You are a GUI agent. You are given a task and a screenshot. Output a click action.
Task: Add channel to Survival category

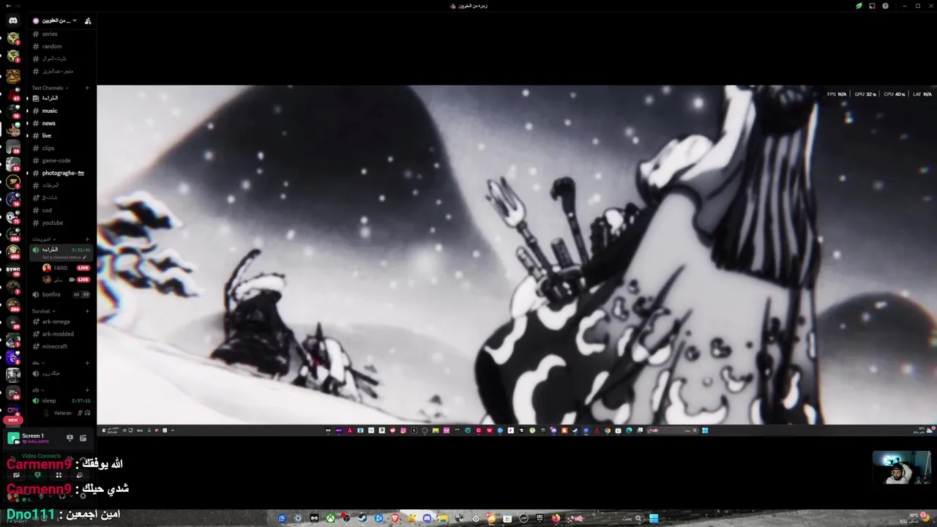tap(87, 311)
